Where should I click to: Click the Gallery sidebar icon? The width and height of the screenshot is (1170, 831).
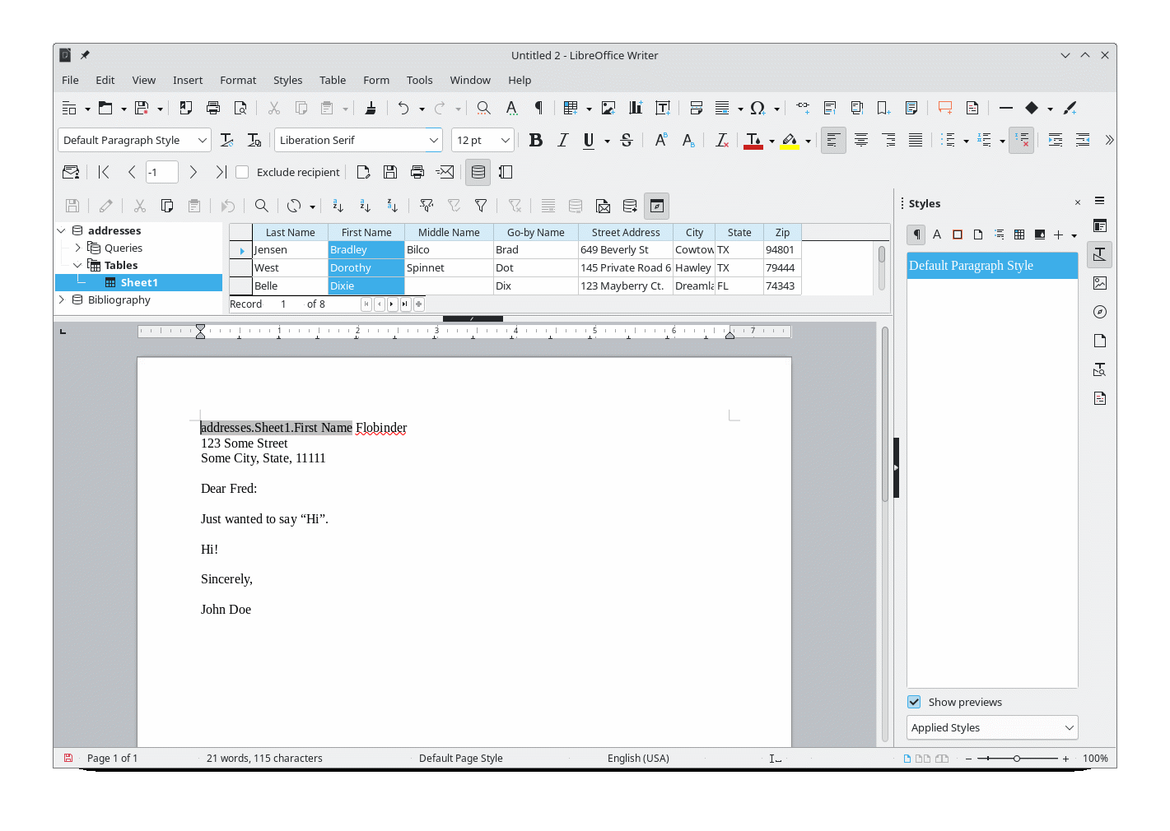[1099, 283]
